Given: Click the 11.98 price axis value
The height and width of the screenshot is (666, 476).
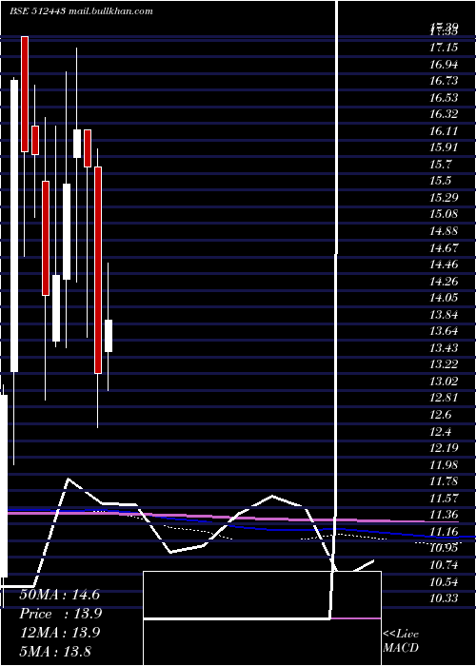Looking at the screenshot, I should click(444, 464).
